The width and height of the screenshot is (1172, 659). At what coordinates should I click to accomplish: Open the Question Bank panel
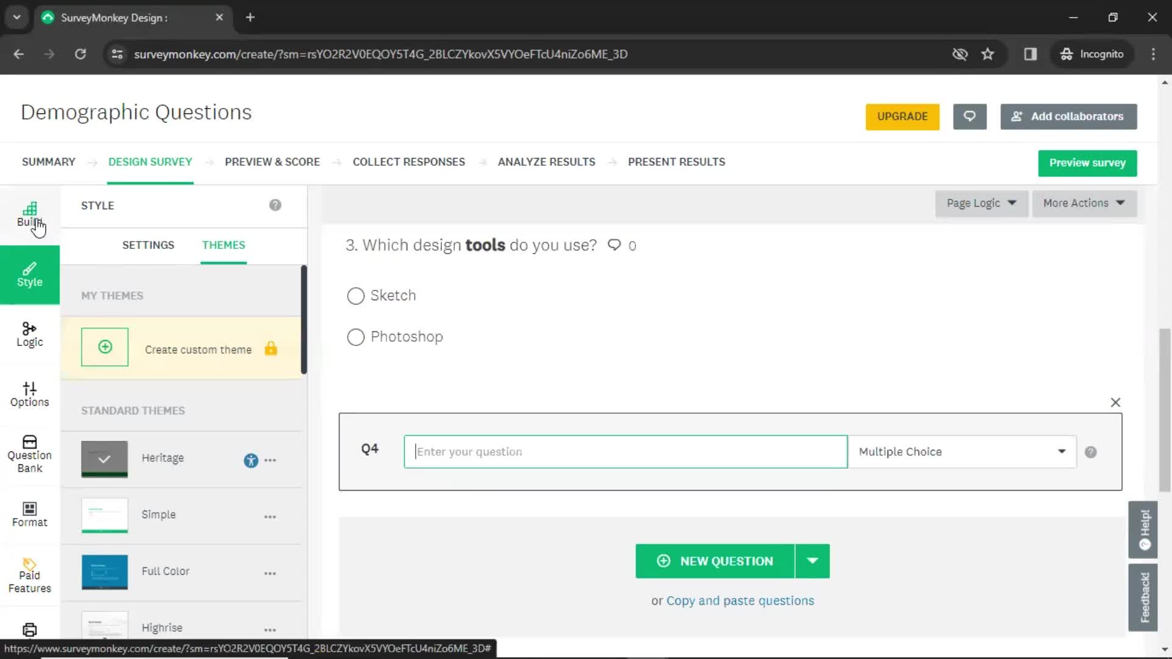(x=29, y=454)
